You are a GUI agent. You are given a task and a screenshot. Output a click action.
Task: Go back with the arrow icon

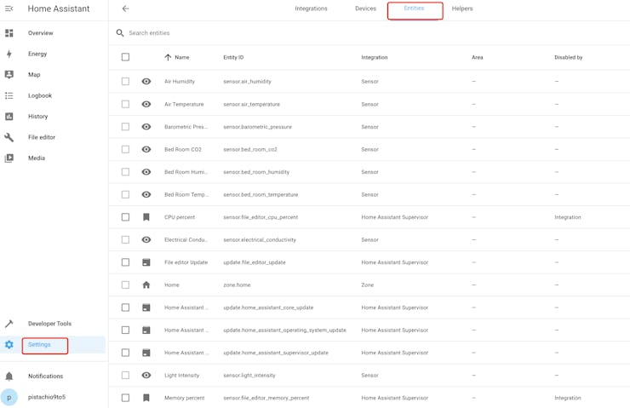click(125, 9)
